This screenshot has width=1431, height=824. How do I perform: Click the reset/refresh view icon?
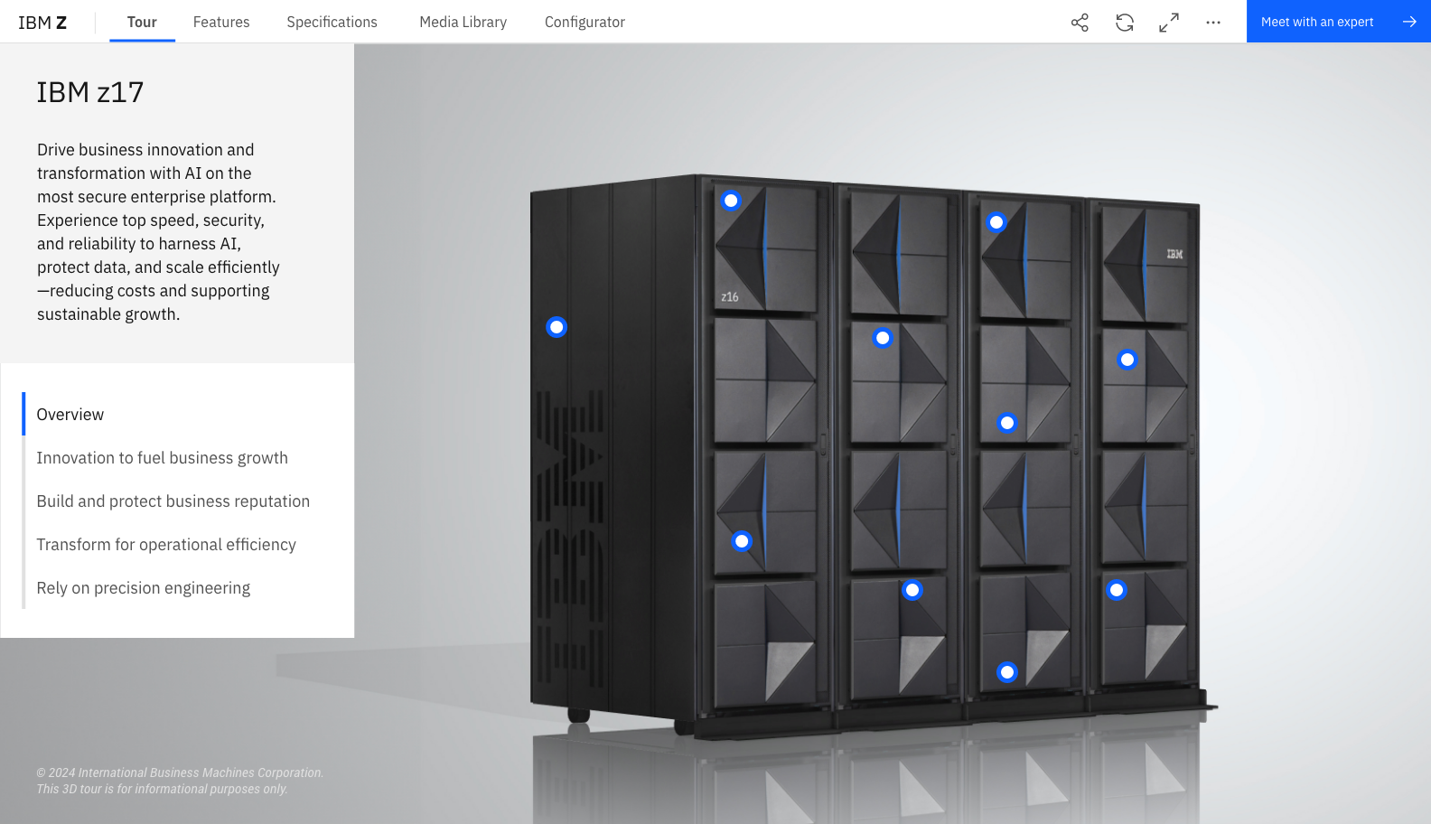tap(1125, 23)
